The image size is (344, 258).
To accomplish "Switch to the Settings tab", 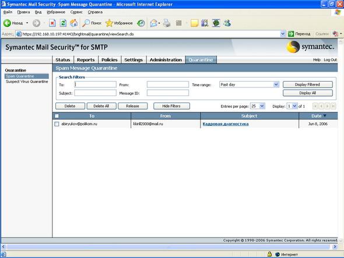I will pyautogui.click(x=134, y=59).
